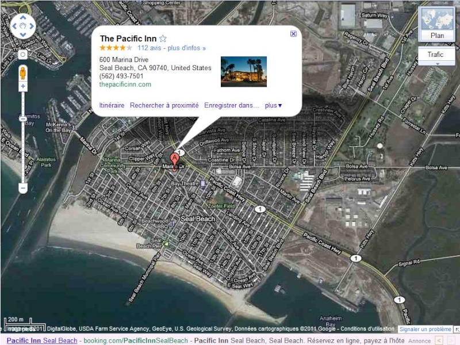Pan the map up with the top arrow
The height and width of the screenshot is (345, 460).
[x=23, y=18]
